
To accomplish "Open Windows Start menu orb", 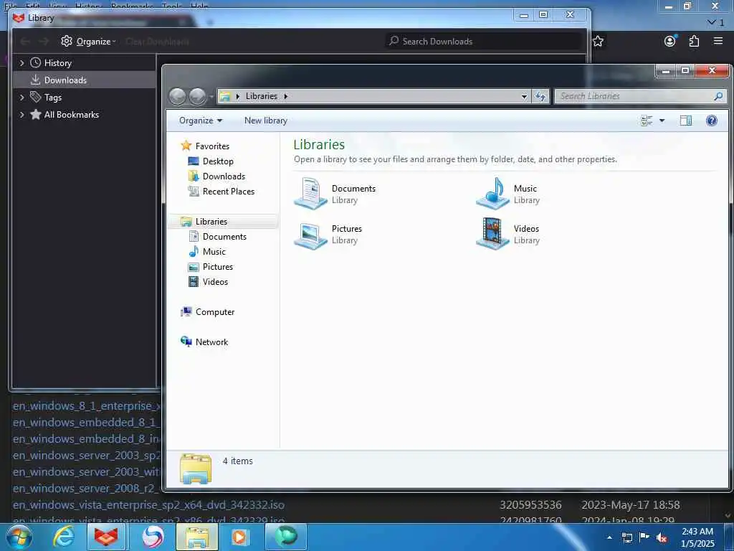I will point(18,537).
